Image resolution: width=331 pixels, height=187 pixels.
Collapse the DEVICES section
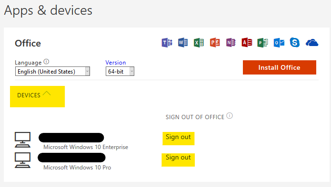click(34, 95)
